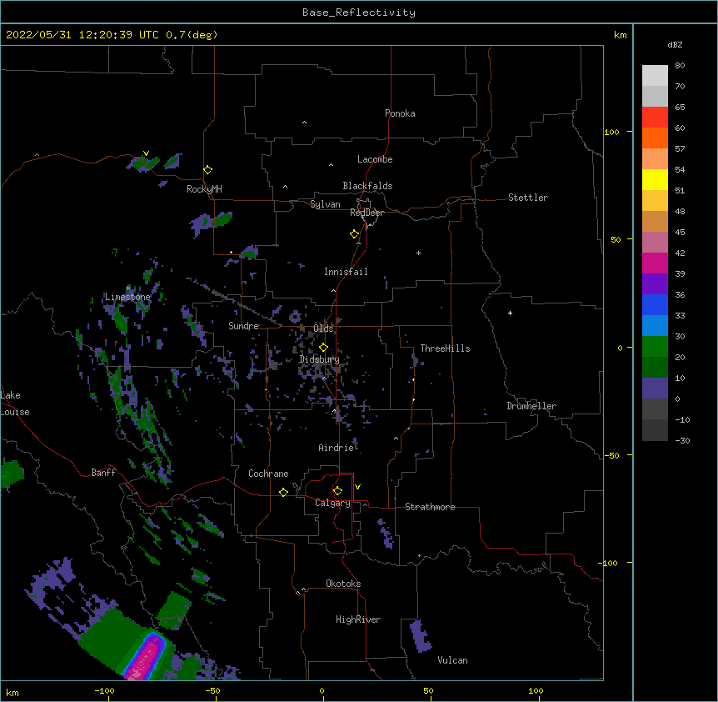718x702 pixels.
Task: Click the magenta high-reflectivity storm core echo
Action: (146, 656)
